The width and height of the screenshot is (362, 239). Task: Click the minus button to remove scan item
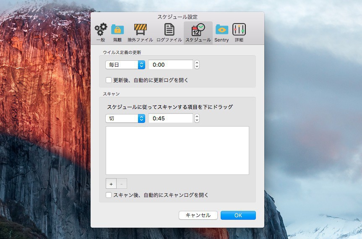[x=122, y=184]
